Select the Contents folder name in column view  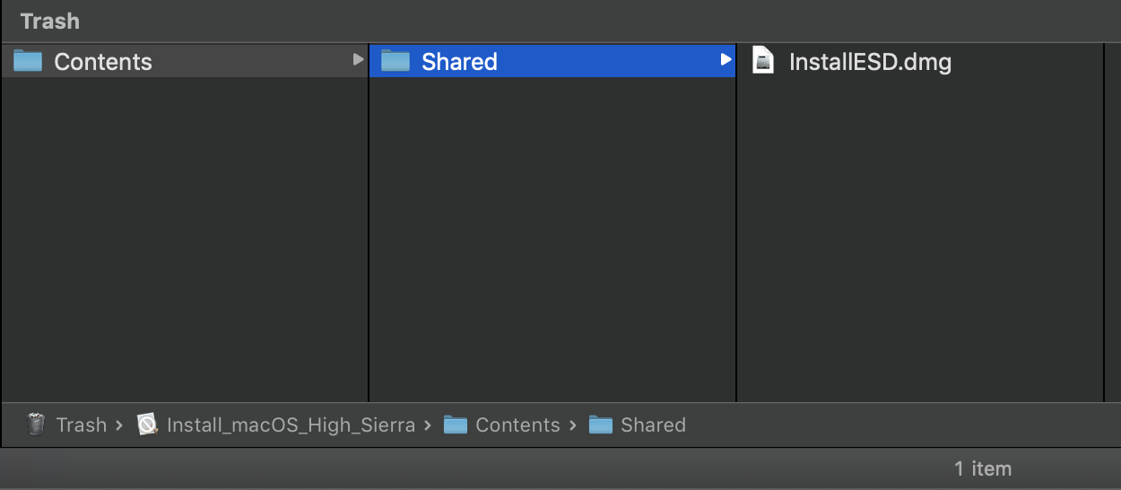[x=103, y=62]
